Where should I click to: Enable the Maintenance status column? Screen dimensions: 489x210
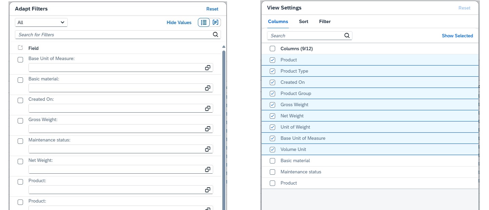pos(272,172)
